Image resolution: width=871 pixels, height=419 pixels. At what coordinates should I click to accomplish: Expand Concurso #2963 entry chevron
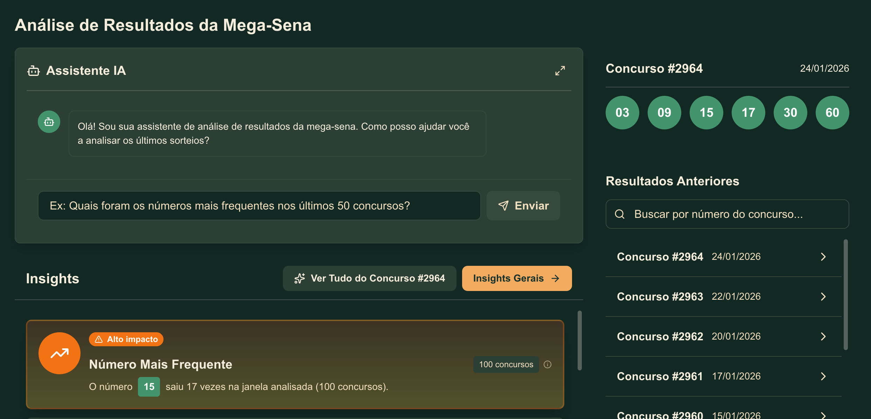click(823, 297)
